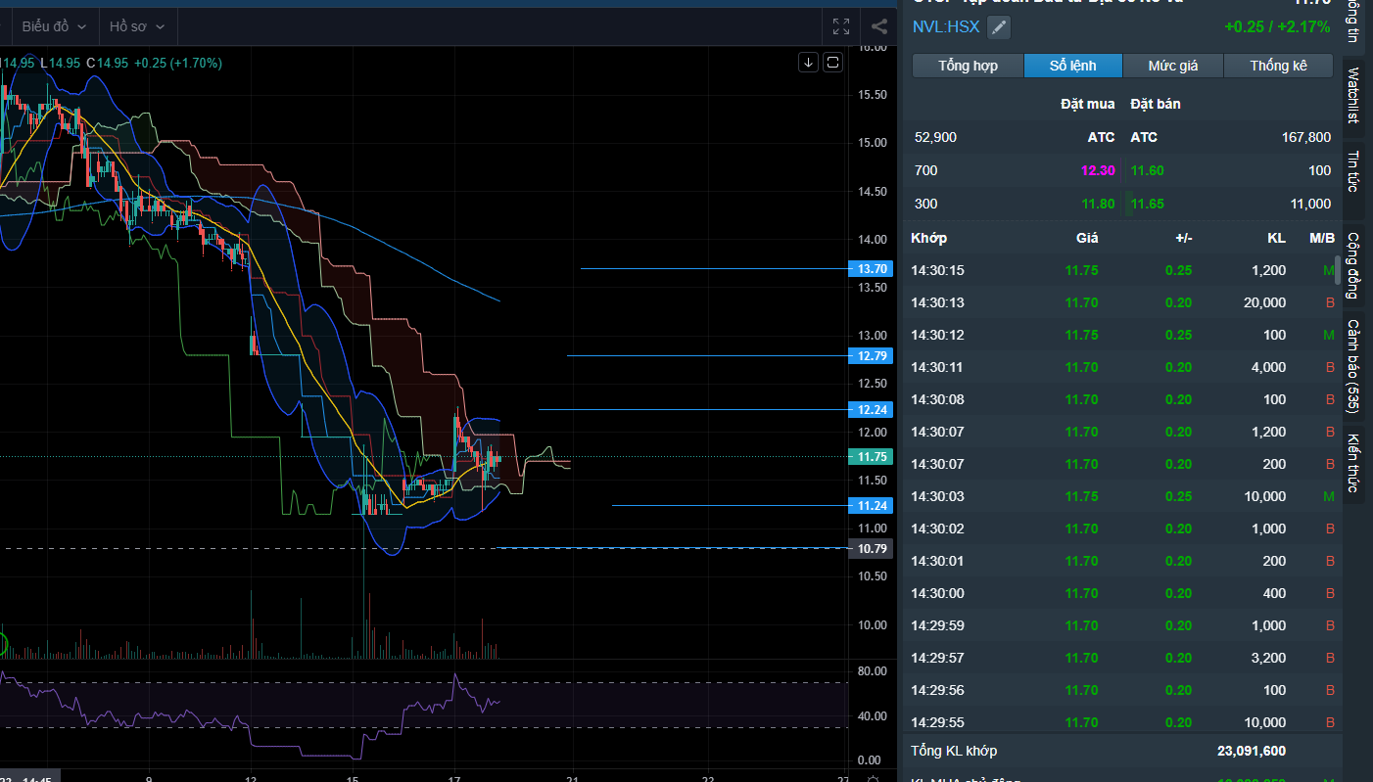This screenshot has height=782, width=1373.
Task: Open the Biểu đồ dropdown menu
Action: tap(54, 26)
